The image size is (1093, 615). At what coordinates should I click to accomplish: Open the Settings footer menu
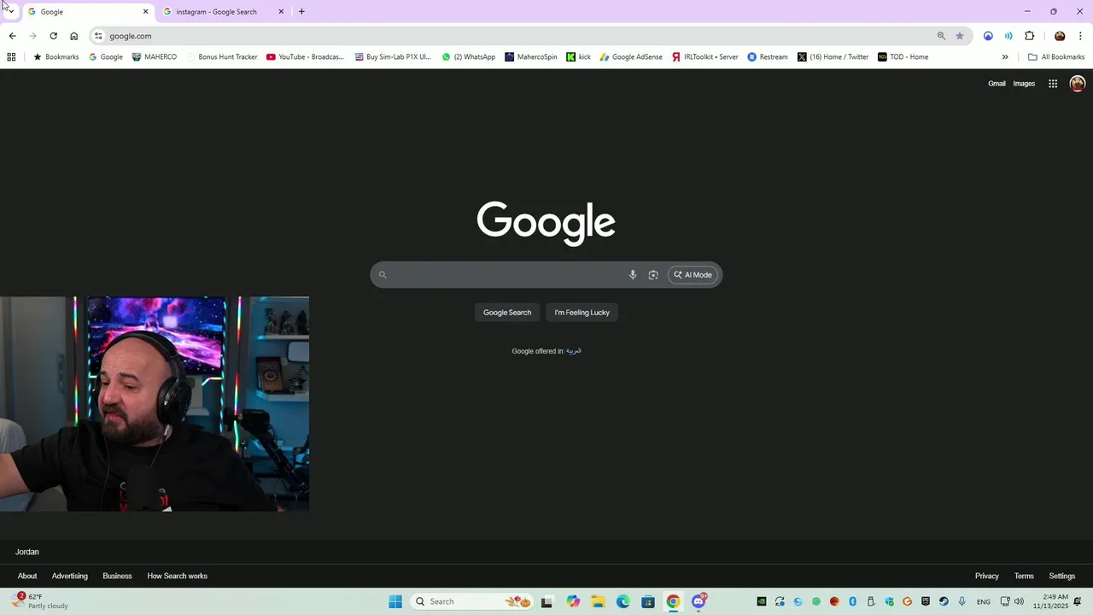click(1062, 576)
